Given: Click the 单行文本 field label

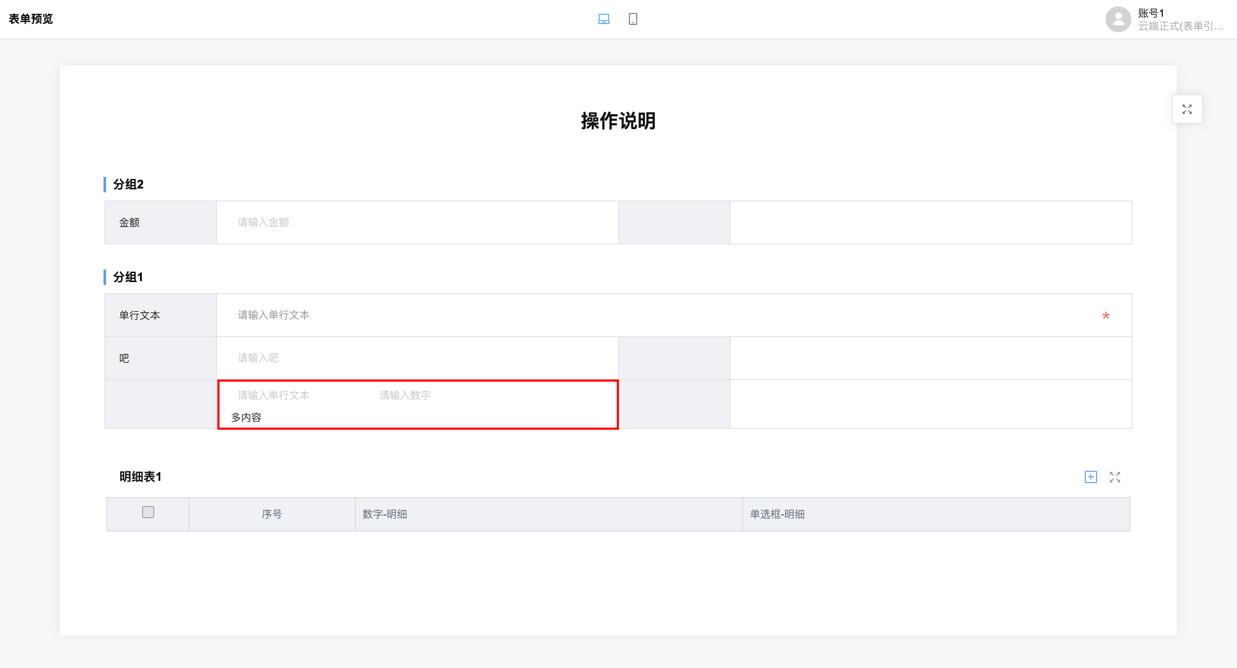Looking at the screenshot, I should click(140, 315).
